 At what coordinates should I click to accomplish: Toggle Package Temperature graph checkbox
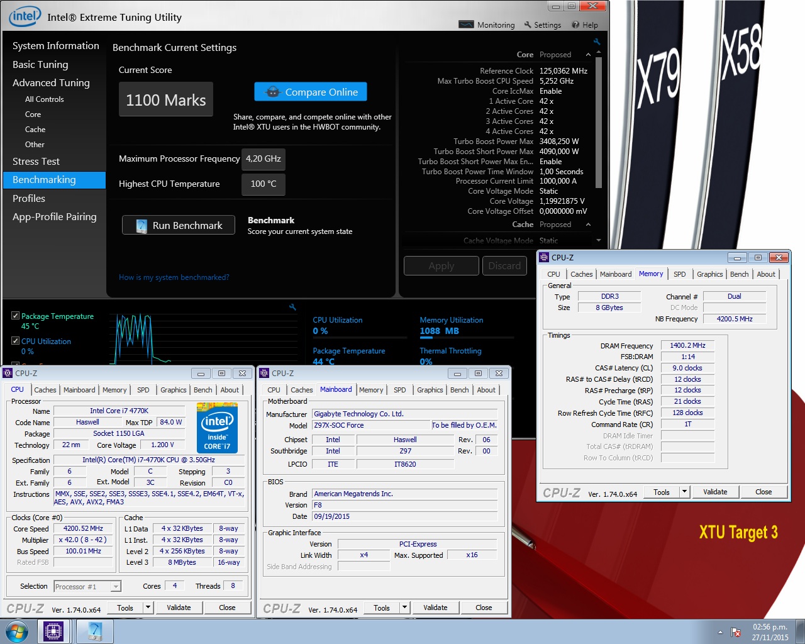[x=15, y=316]
